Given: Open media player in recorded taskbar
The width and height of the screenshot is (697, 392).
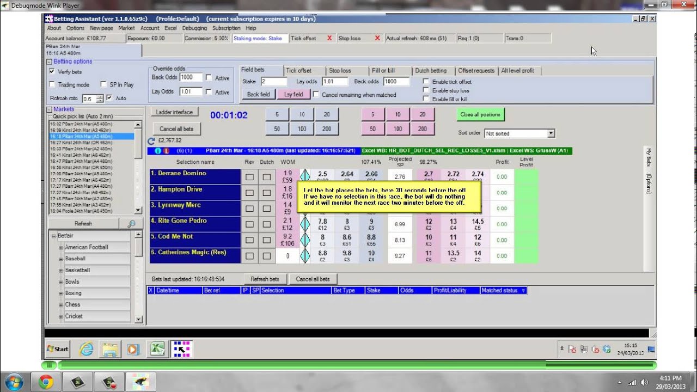Looking at the screenshot, I should [x=133, y=349].
